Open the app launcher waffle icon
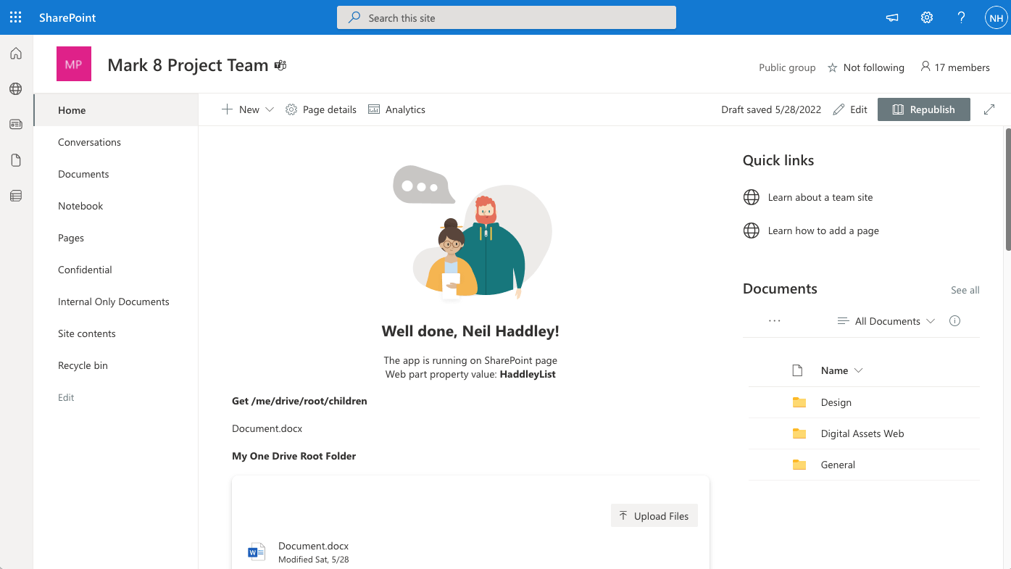 (x=15, y=17)
